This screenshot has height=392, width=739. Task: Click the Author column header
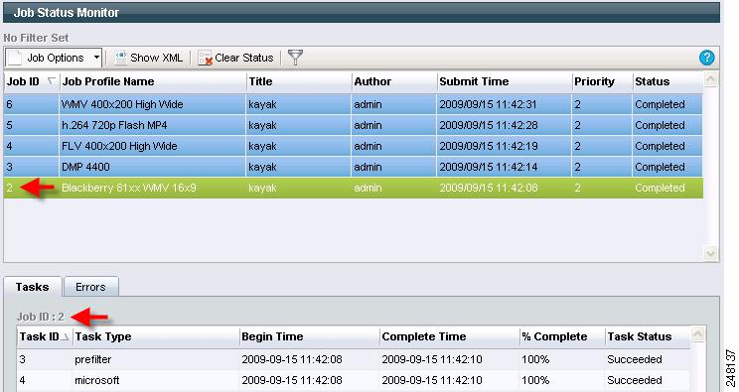click(x=394, y=81)
